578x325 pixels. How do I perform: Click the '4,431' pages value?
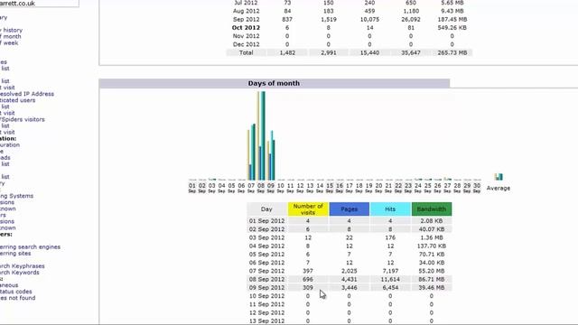350,279
